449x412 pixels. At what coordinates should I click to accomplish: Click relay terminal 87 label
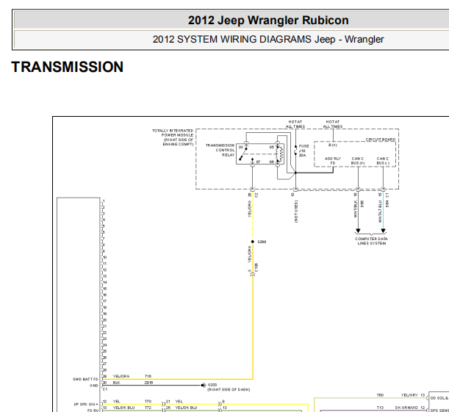click(258, 162)
